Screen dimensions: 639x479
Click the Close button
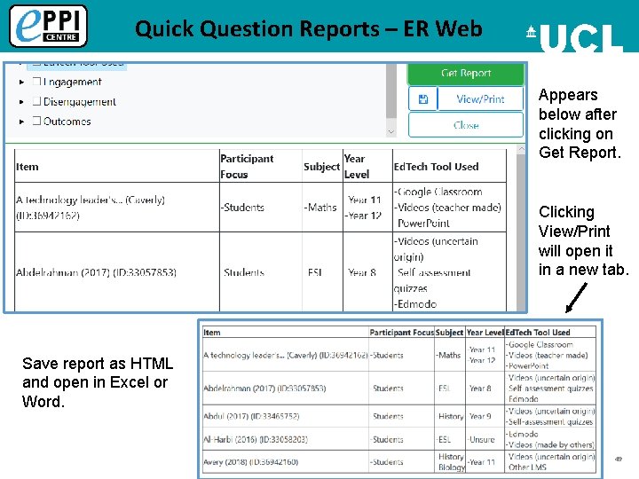(466, 125)
